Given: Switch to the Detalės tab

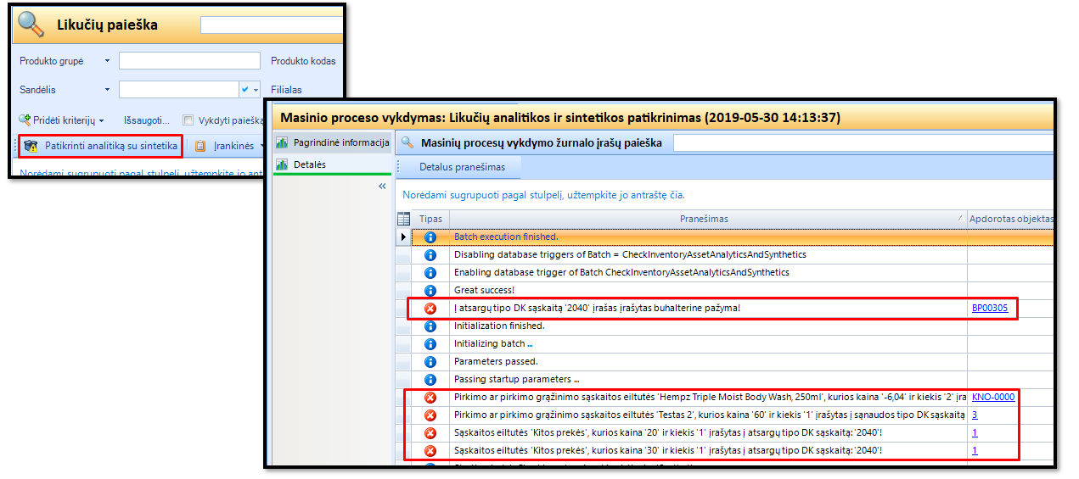Looking at the screenshot, I should click(309, 164).
